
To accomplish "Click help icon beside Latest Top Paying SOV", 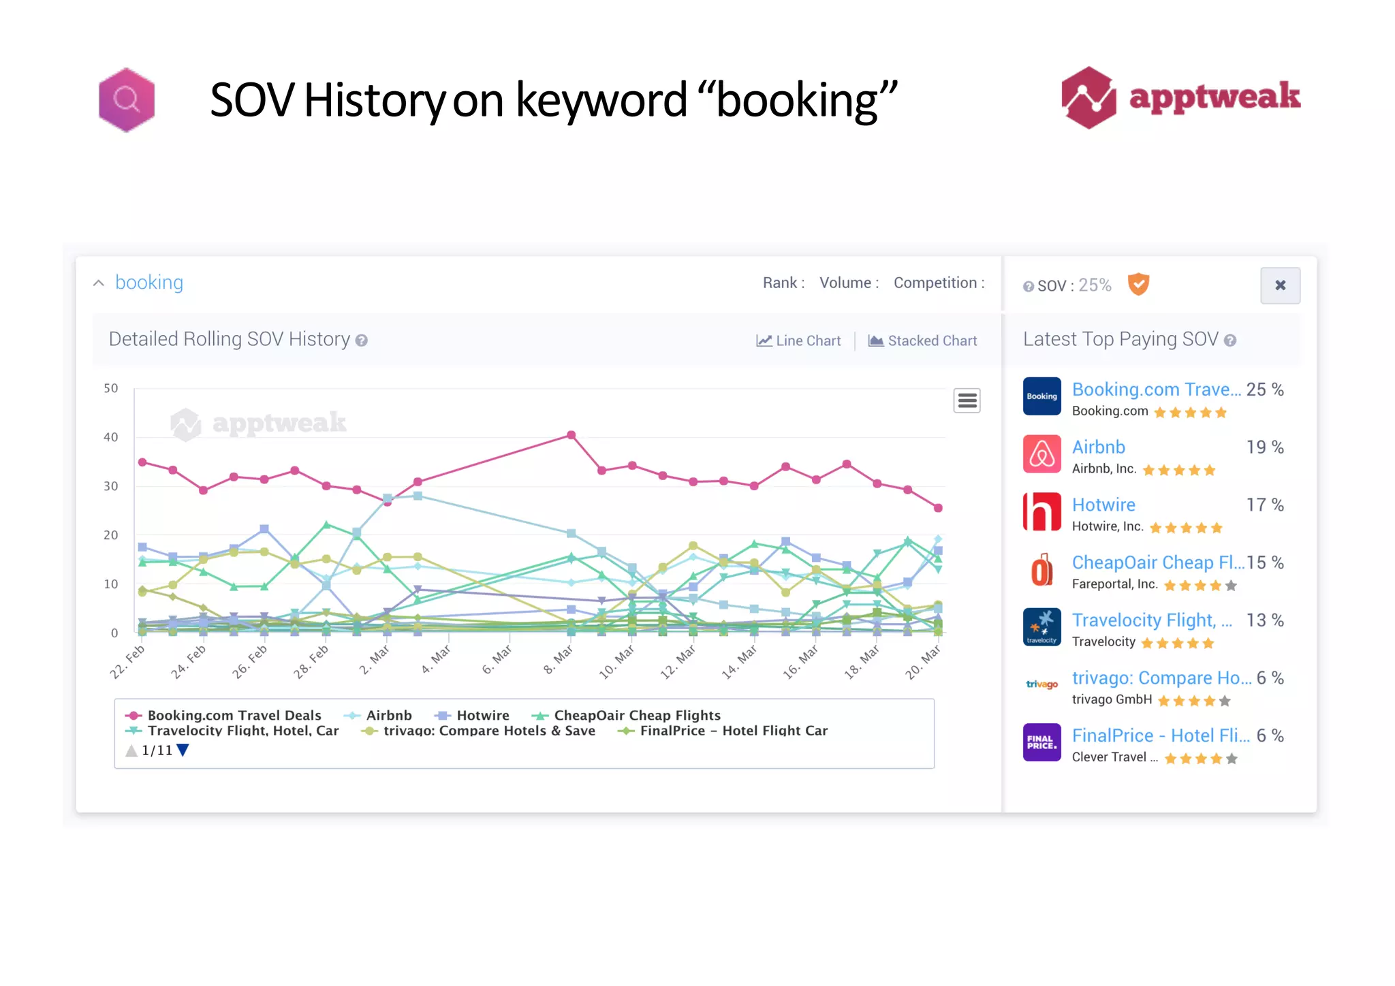I will pos(1230,340).
